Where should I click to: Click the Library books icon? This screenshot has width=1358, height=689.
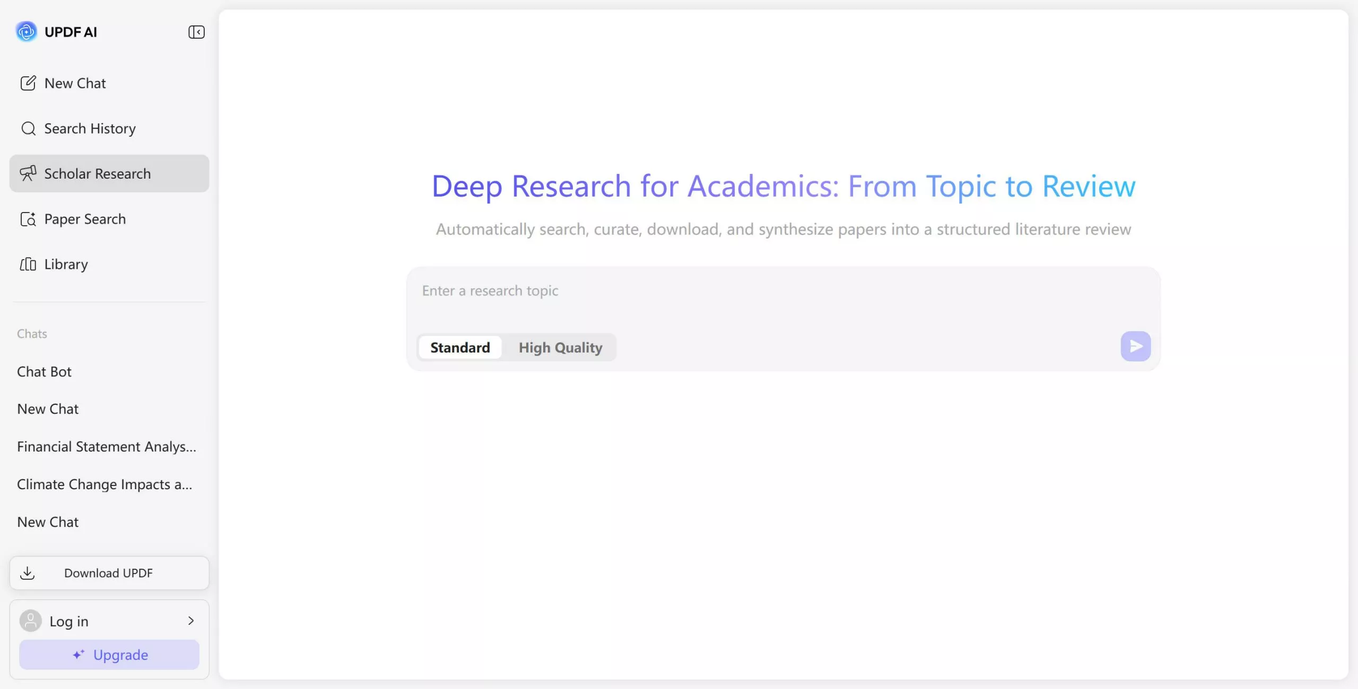click(28, 264)
